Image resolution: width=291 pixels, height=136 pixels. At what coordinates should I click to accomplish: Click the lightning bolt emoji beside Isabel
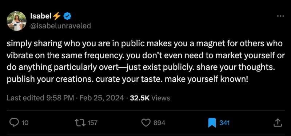(57, 16)
